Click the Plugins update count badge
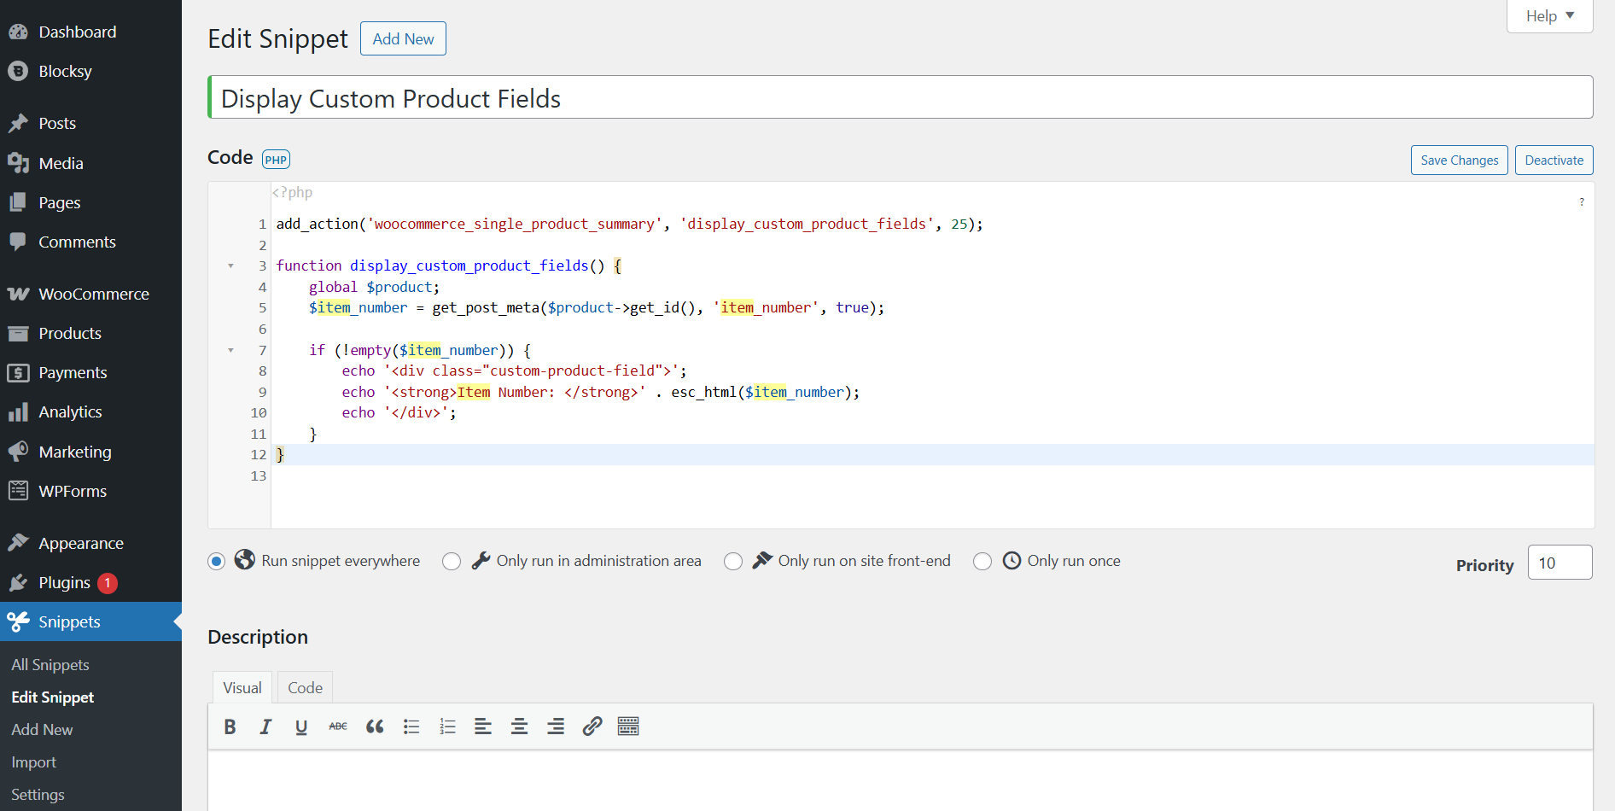This screenshot has width=1615, height=811. pos(108,583)
